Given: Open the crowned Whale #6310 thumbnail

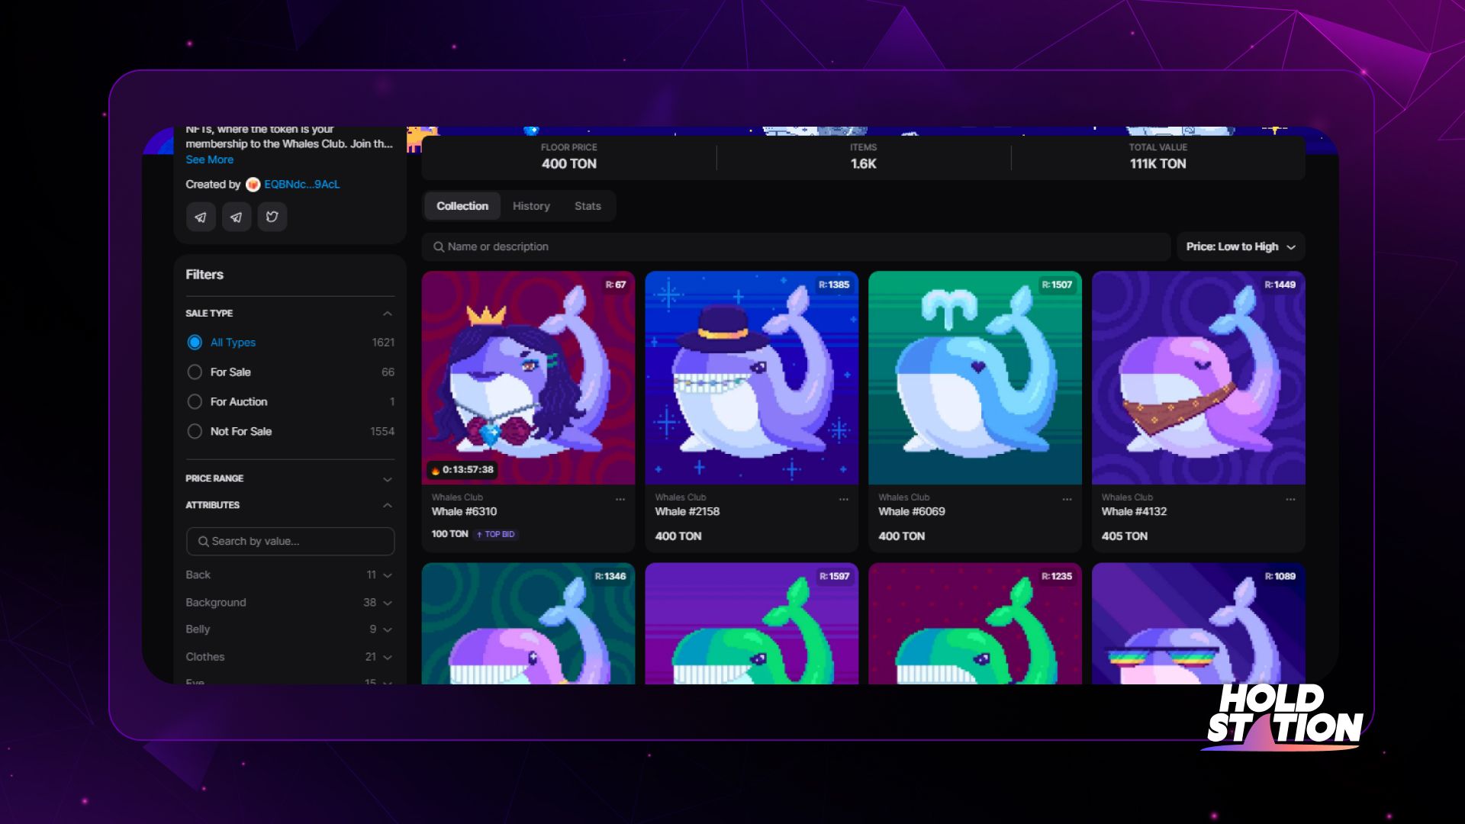Looking at the screenshot, I should (x=528, y=378).
